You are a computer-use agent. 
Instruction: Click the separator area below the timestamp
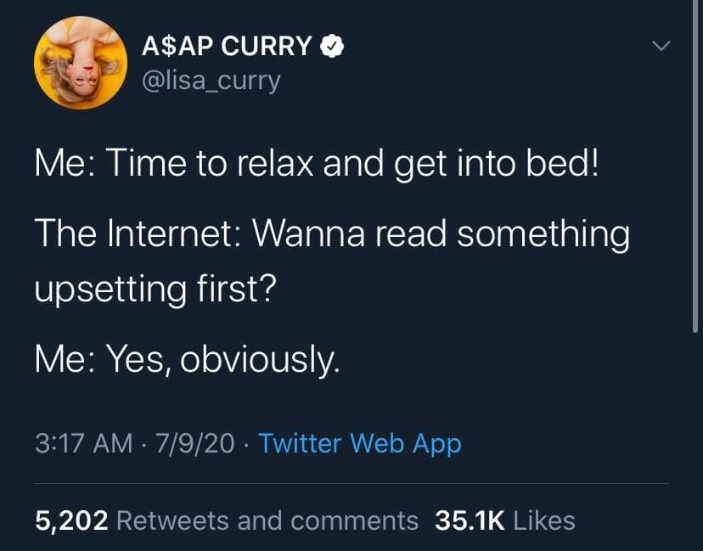pos(351,481)
